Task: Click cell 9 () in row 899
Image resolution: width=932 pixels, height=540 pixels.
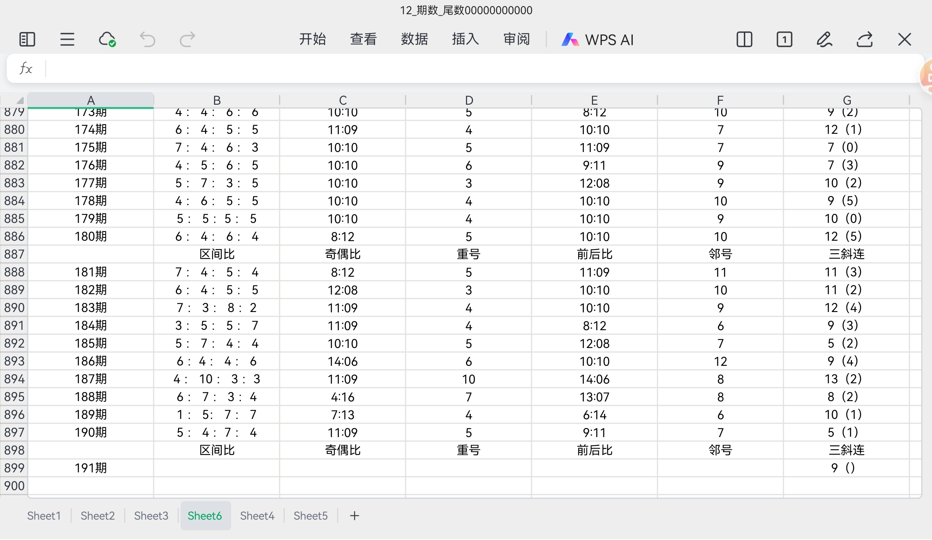Action: (x=846, y=468)
